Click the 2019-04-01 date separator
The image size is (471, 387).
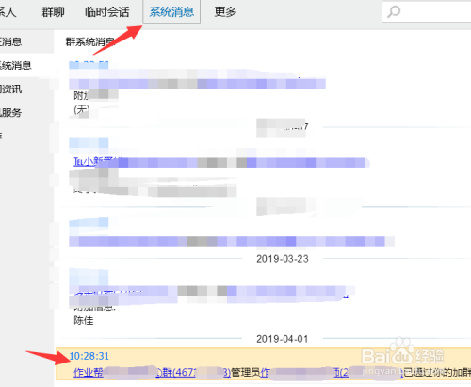[x=282, y=339]
